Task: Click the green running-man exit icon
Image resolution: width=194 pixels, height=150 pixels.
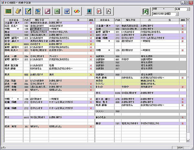Action: click(145, 12)
